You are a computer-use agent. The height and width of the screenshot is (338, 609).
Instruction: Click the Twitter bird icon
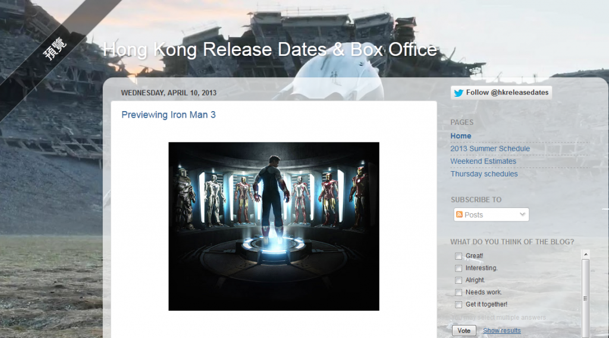pos(459,93)
